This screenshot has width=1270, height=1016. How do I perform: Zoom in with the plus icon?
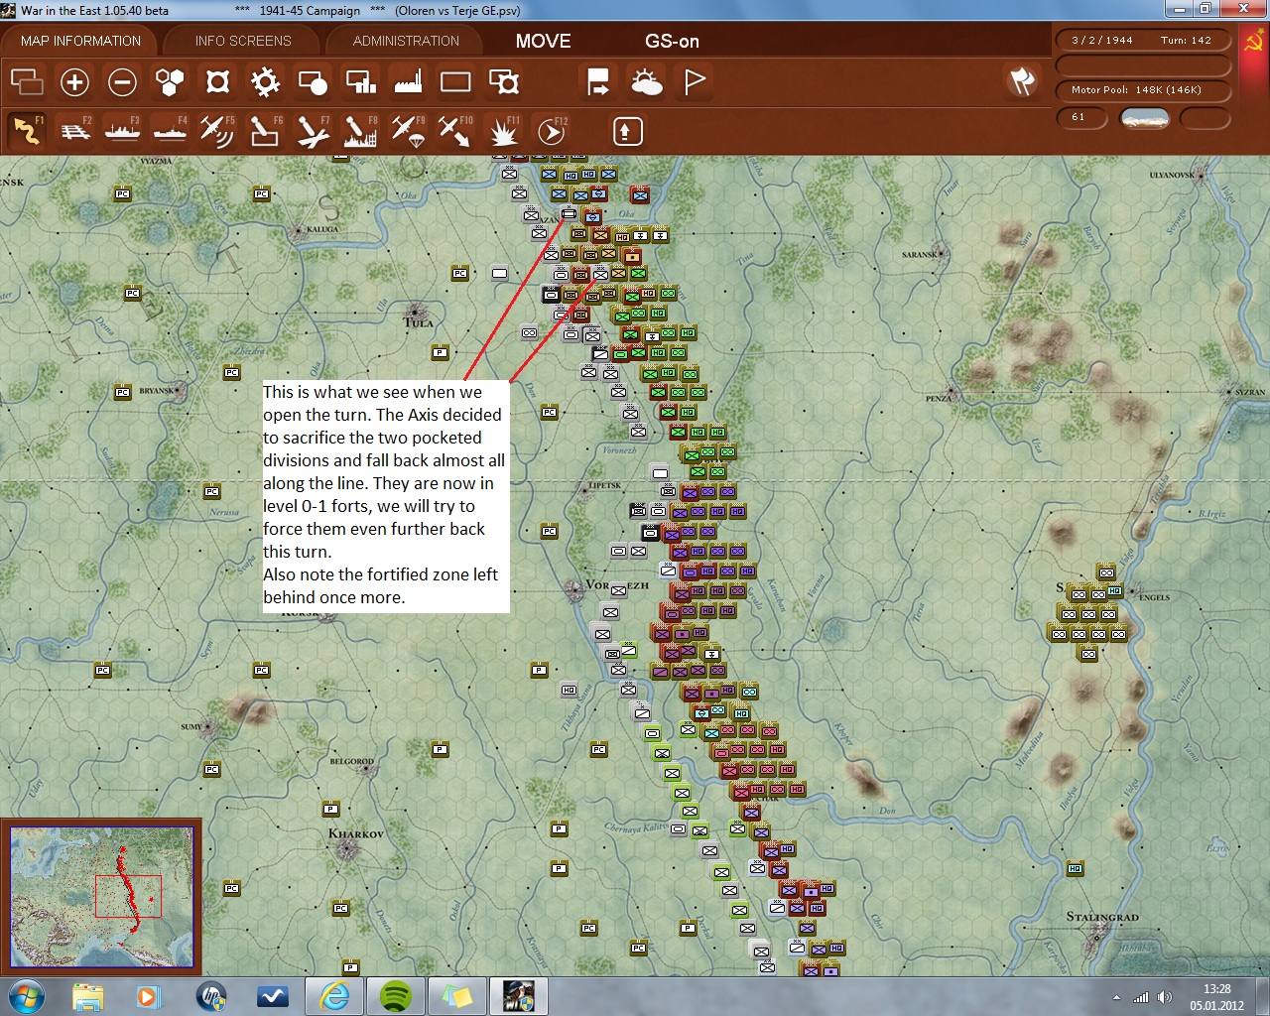[x=74, y=81]
